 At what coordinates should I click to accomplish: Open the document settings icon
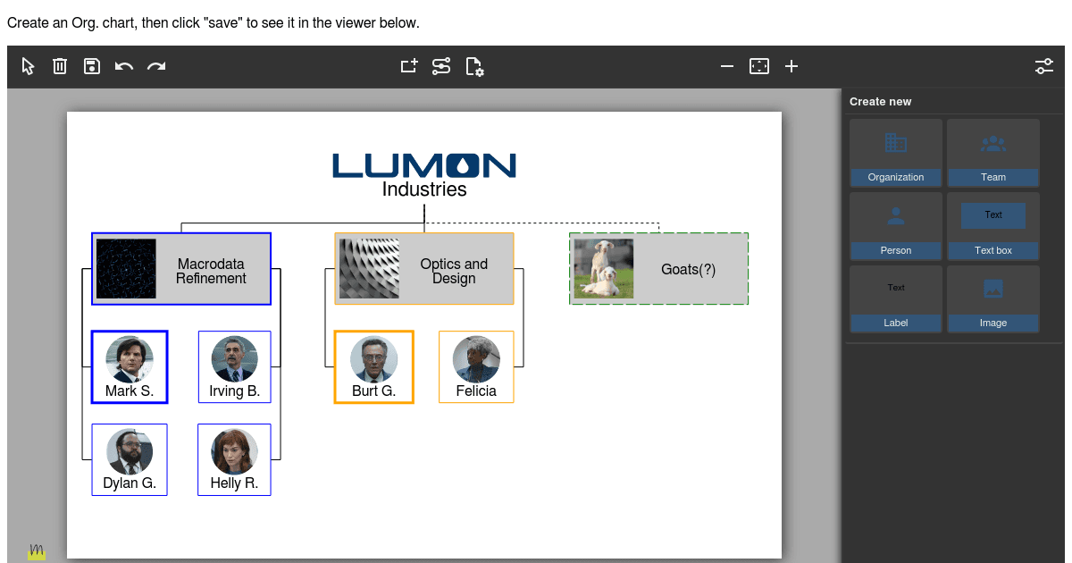point(474,66)
